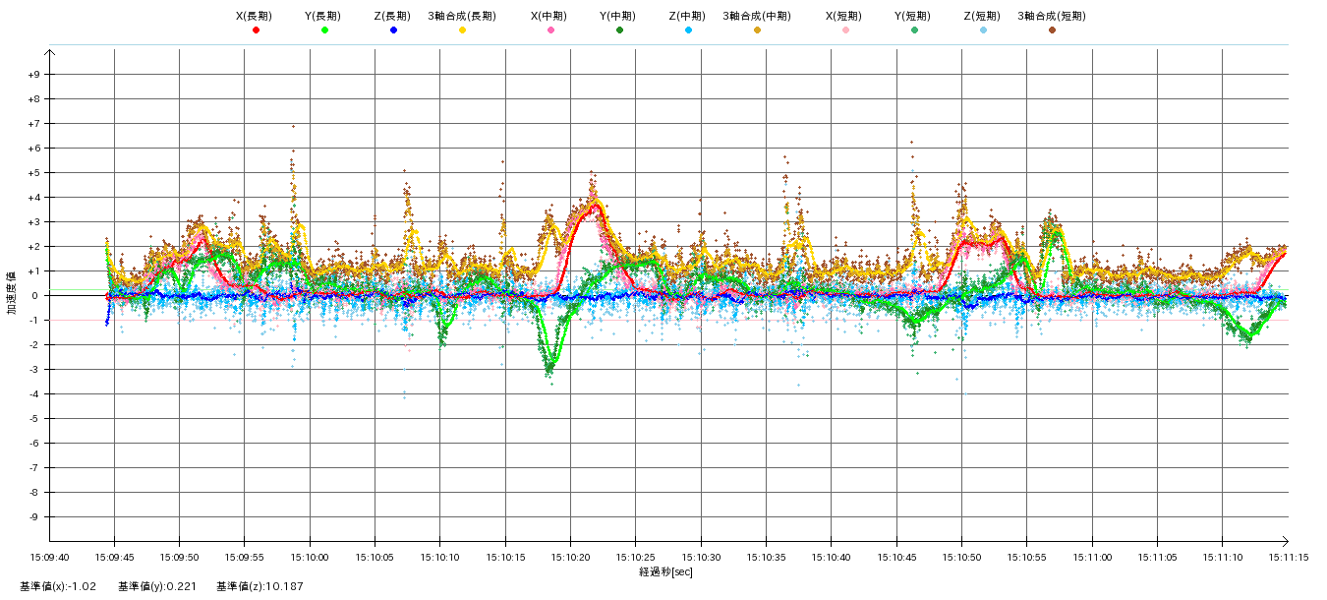Select the 基準値(y):0.221 reference text
The height and width of the screenshot is (600, 1327).
pos(157,586)
